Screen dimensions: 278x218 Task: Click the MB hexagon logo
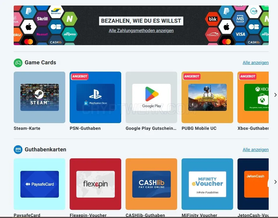pos(240,19)
